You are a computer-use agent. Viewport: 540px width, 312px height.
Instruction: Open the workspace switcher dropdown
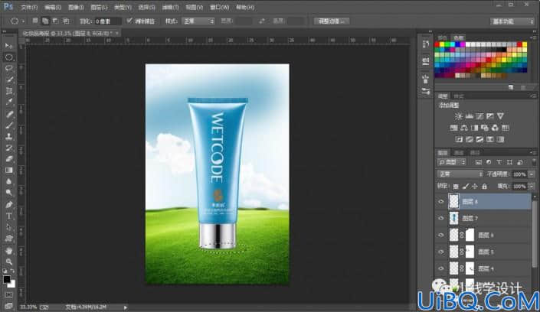(512, 21)
